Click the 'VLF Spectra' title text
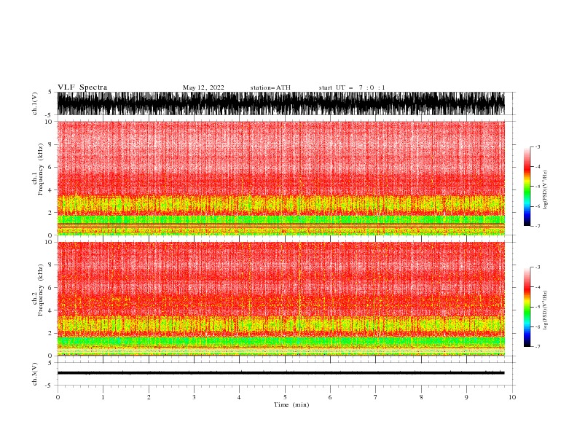 point(82,87)
